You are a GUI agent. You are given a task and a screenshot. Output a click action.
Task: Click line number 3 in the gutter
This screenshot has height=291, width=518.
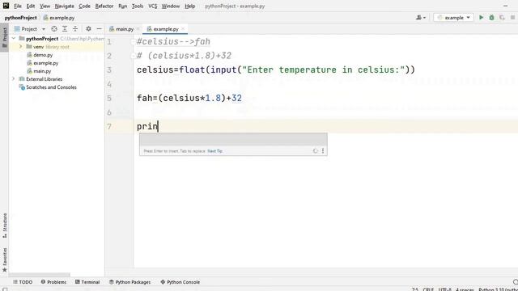pyautogui.click(x=109, y=70)
